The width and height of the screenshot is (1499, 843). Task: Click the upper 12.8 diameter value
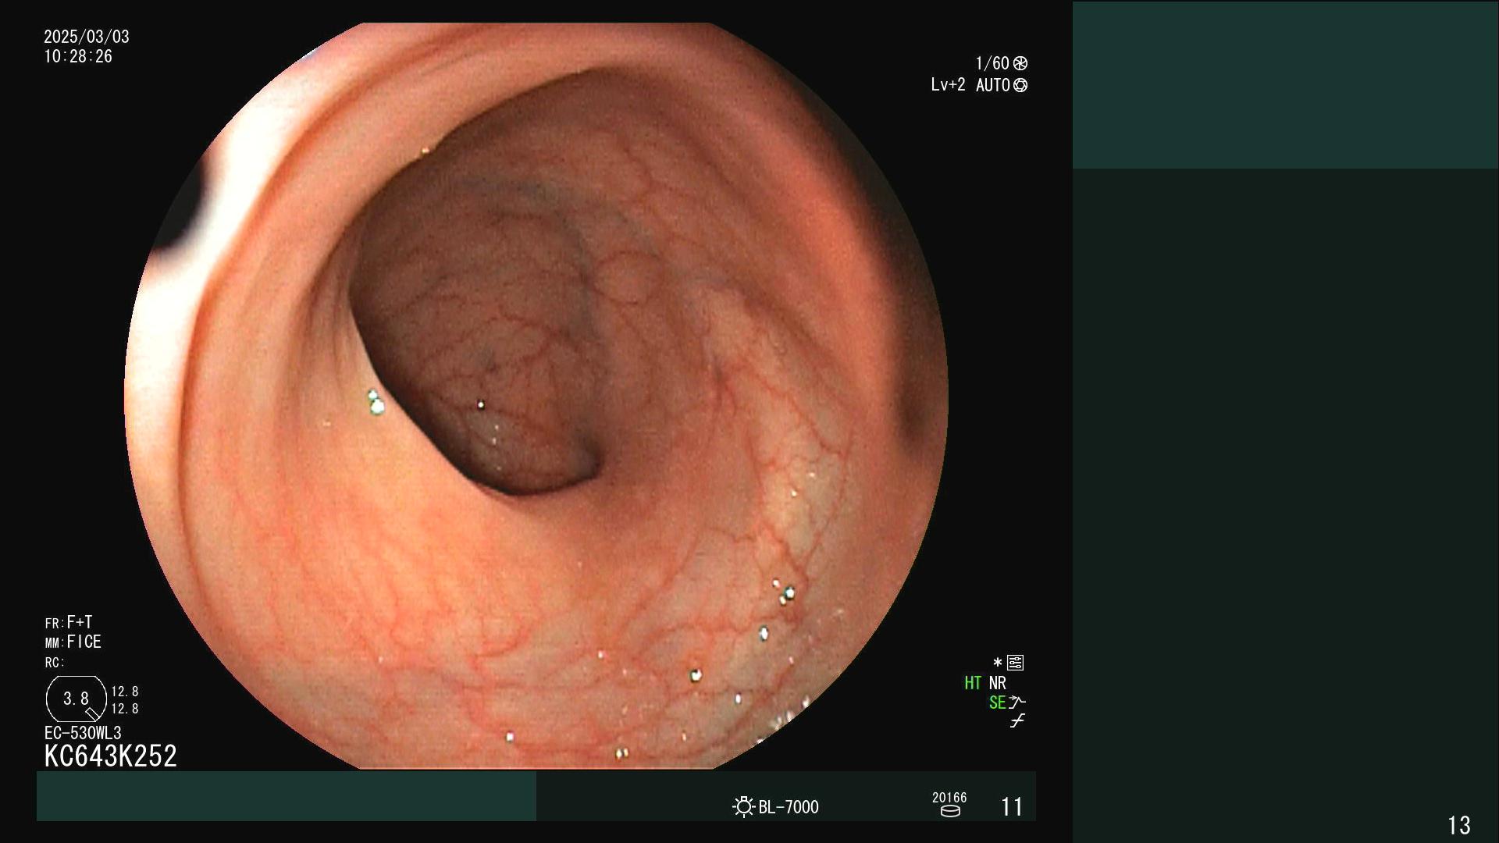(x=125, y=692)
